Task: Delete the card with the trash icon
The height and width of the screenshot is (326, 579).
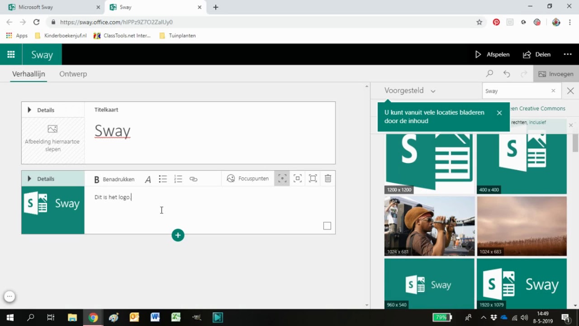Action: pyautogui.click(x=328, y=178)
